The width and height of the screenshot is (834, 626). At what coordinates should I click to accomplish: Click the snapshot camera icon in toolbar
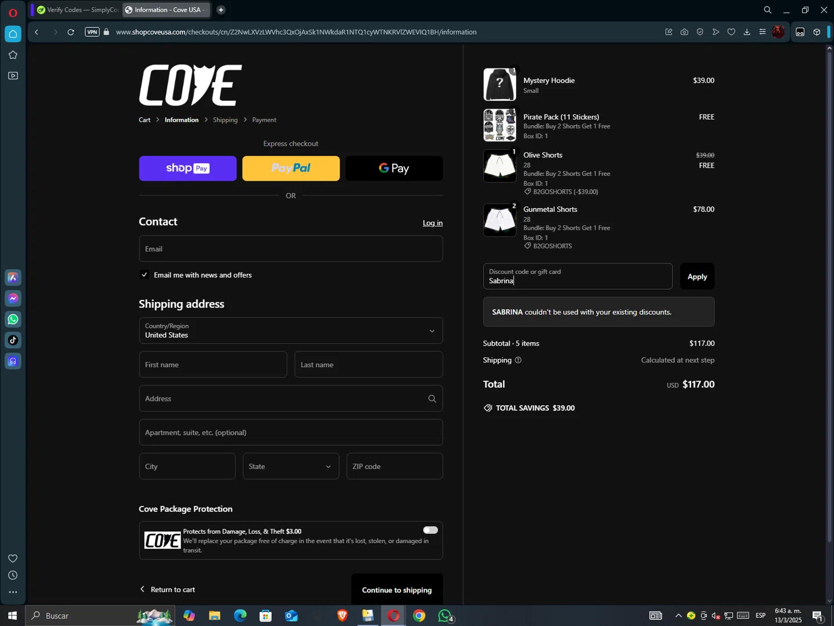(x=684, y=32)
